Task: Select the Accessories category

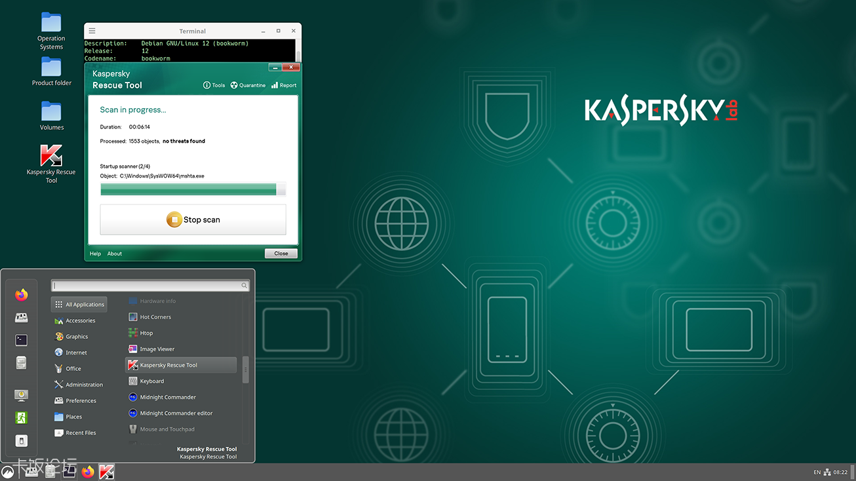Action: (x=79, y=320)
